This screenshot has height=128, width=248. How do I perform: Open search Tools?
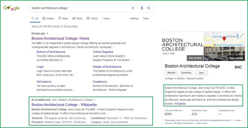(x=146, y=18)
